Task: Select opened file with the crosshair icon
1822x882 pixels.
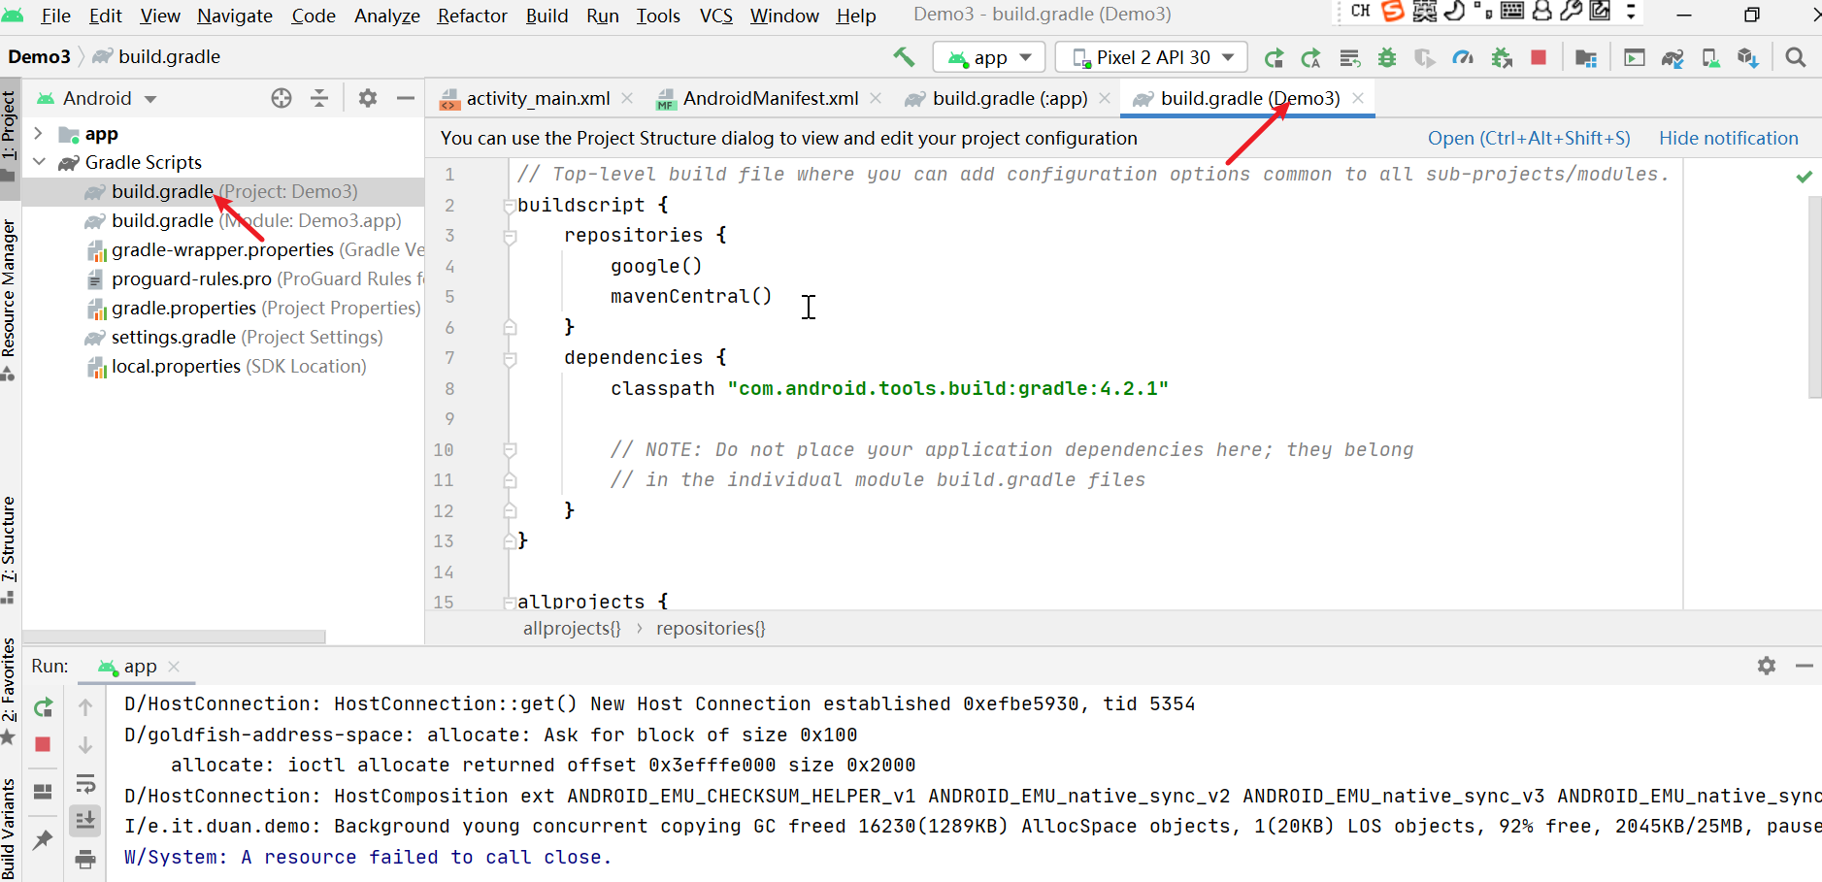Action: (x=282, y=98)
